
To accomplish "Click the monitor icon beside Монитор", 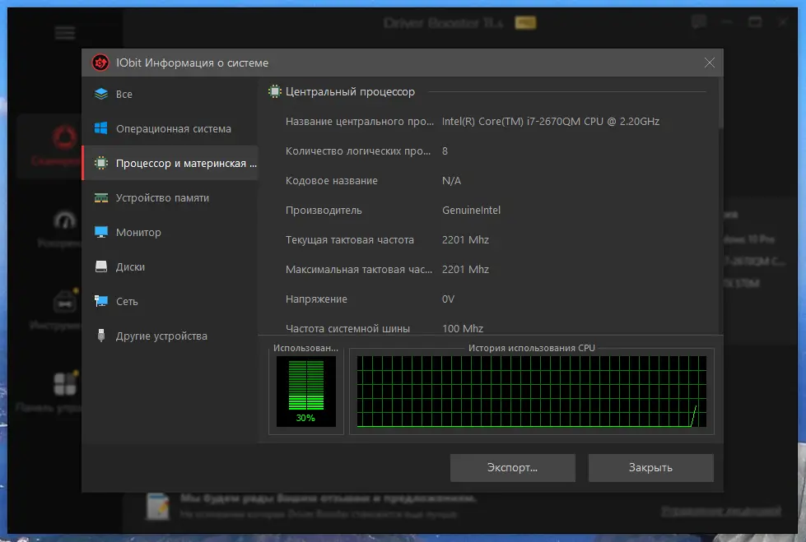I will (x=101, y=232).
